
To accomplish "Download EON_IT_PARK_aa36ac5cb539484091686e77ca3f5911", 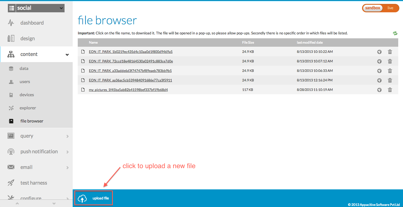I will point(130,80).
